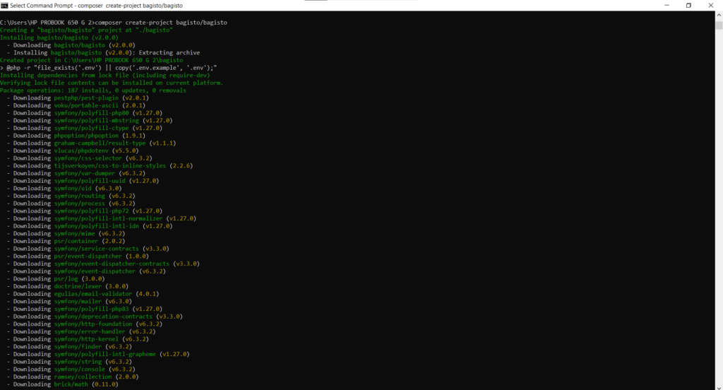
Task: Open the Command Prompt system menu icon
Action: pyautogui.click(x=4, y=5)
